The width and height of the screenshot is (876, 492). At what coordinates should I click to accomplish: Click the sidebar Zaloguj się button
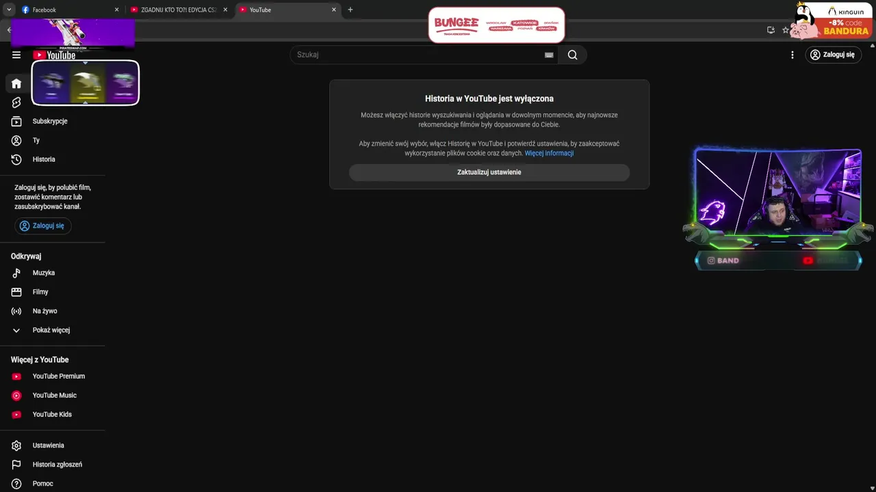pos(43,225)
